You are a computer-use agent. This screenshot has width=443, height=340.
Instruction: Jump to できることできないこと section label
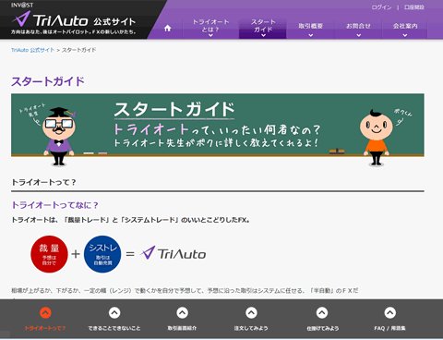[x=114, y=328]
